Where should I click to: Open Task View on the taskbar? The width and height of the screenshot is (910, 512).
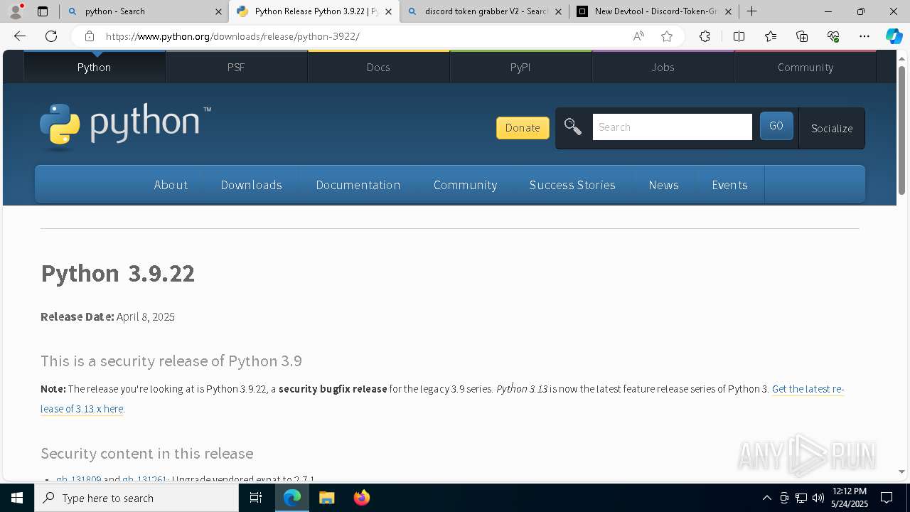point(256,498)
